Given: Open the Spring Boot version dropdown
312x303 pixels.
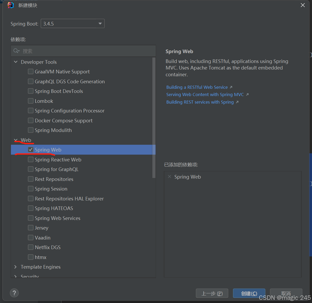Looking at the screenshot, I should click(73, 23).
